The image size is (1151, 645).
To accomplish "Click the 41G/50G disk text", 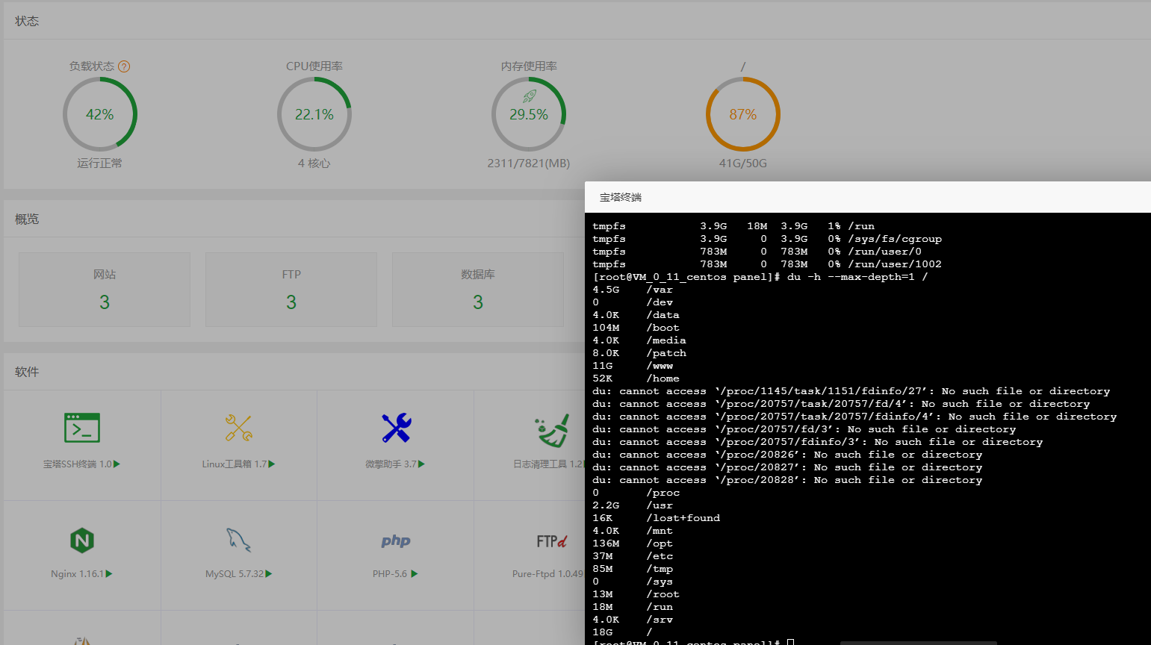I will point(743,163).
